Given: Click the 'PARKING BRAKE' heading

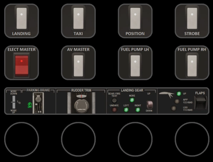Looking at the screenshot, I should (38, 90).
